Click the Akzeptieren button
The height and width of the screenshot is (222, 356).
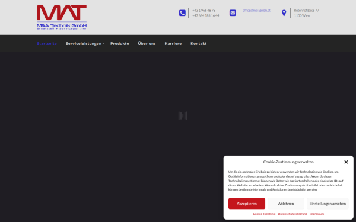[x=247, y=204]
